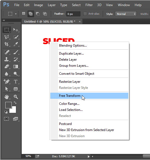
Task: Select the Zoom magnifier tool
Action: (x=16, y=97)
